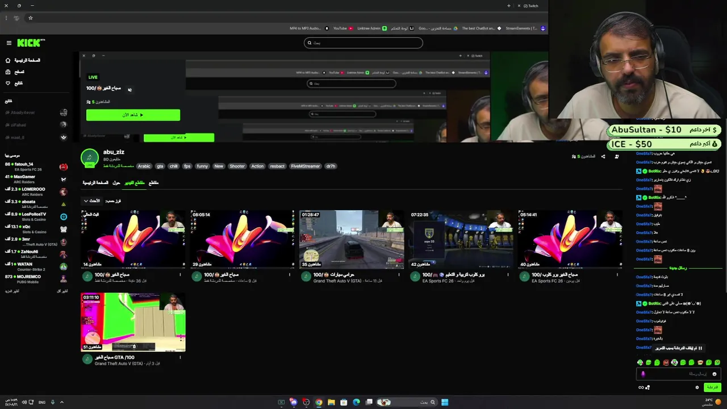Open the Linktree Admin bookmark
This screenshot has height=409, width=727.
(x=372, y=28)
